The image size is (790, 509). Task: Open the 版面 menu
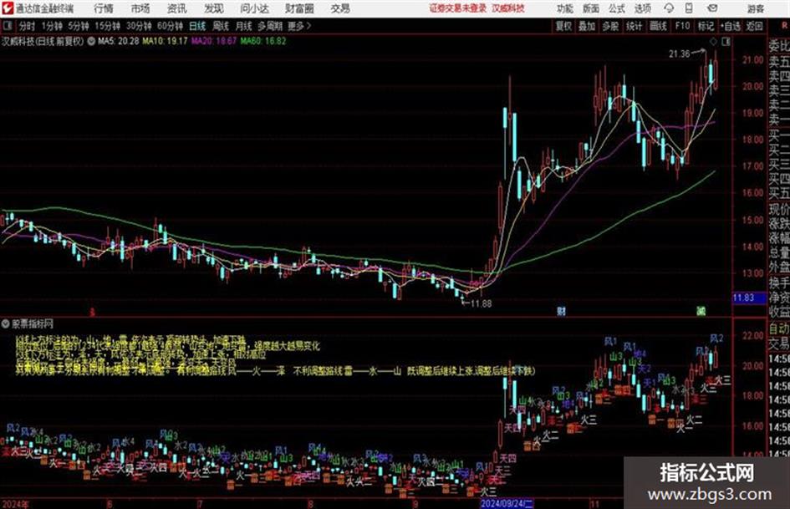coord(591,8)
